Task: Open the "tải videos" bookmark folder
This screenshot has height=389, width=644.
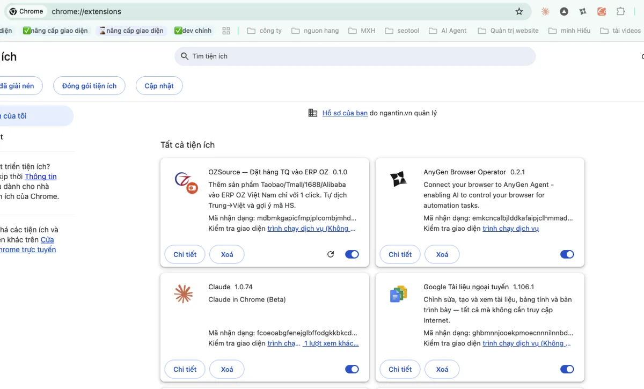Action: point(621,31)
